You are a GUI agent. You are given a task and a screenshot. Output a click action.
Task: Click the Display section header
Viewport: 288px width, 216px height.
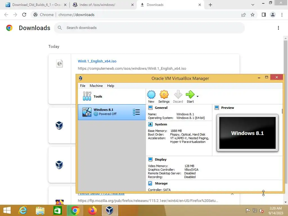pos(161,159)
